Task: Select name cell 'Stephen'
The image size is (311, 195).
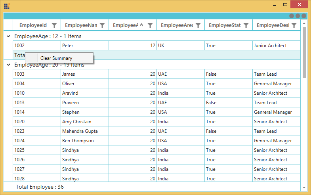Action: [x=85, y=112]
